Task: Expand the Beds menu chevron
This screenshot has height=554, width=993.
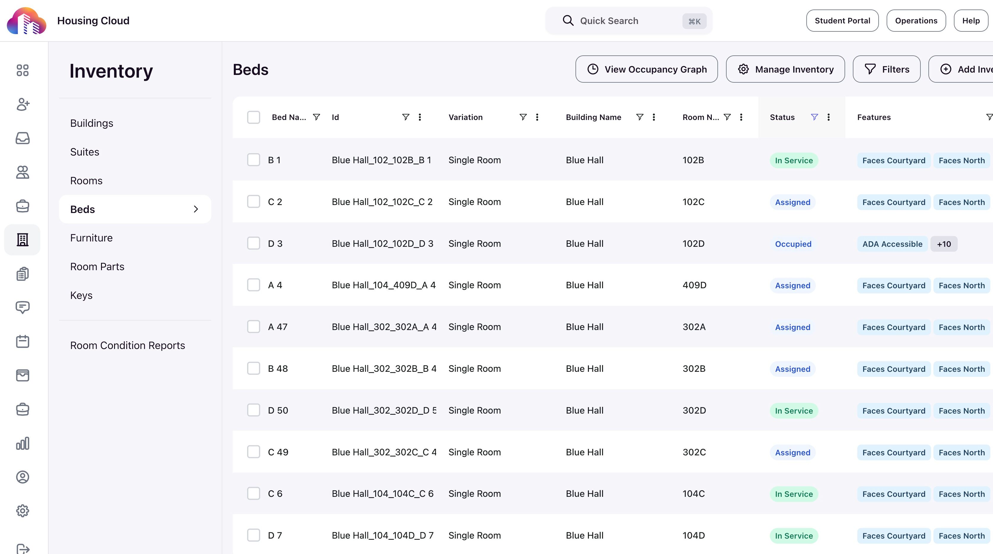Action: click(196, 209)
